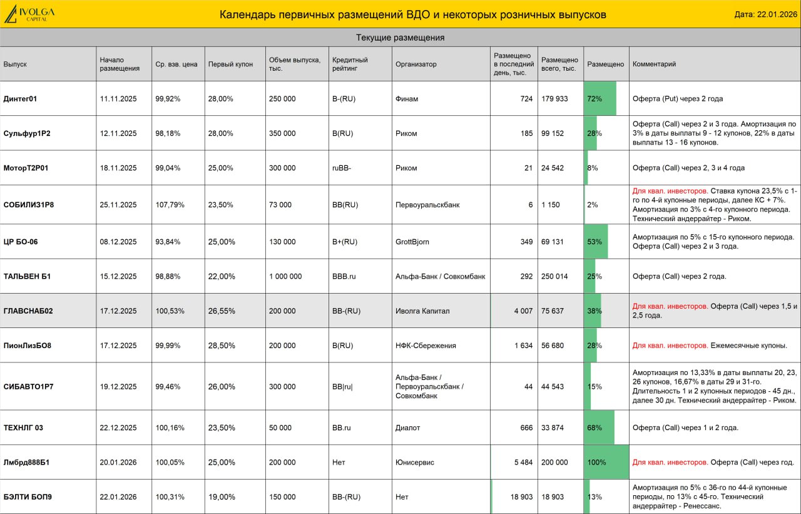Click the "ГЛАВСНАБ02" issue name
This screenshot has width=801, height=514.
[28, 311]
